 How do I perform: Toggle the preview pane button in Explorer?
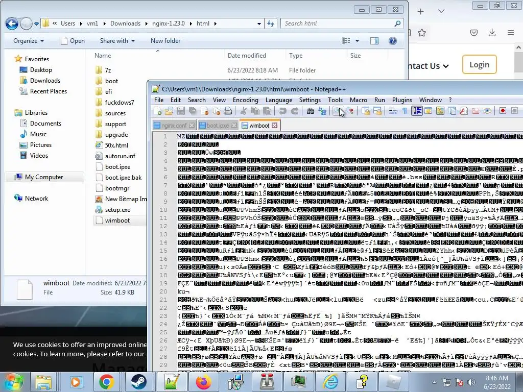pos(374,41)
